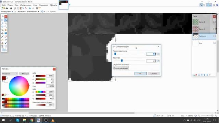The height and width of the screenshot is (123, 219).
Task: Select the TankMan layer row
Action: click(x=204, y=36)
